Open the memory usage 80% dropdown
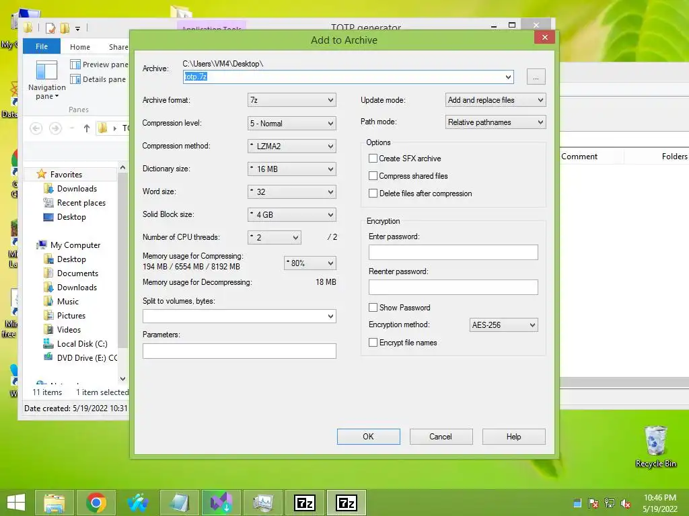Viewport: 689px width, 516px height. (310, 263)
